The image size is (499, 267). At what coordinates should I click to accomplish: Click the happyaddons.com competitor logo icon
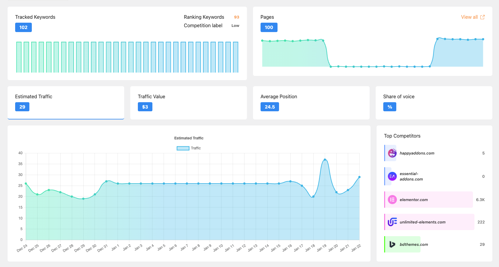tap(392, 153)
